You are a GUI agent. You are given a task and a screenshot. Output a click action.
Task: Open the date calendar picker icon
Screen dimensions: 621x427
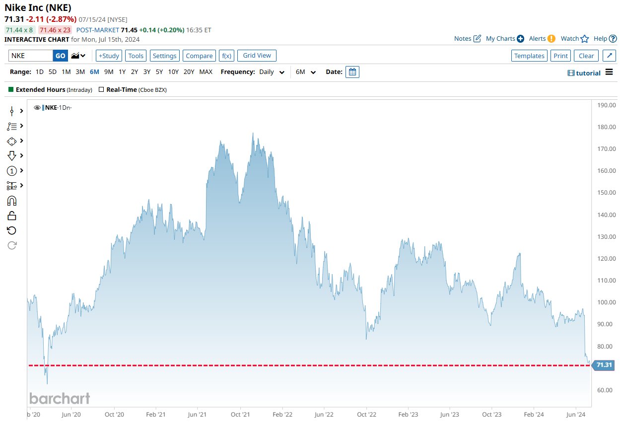click(352, 72)
